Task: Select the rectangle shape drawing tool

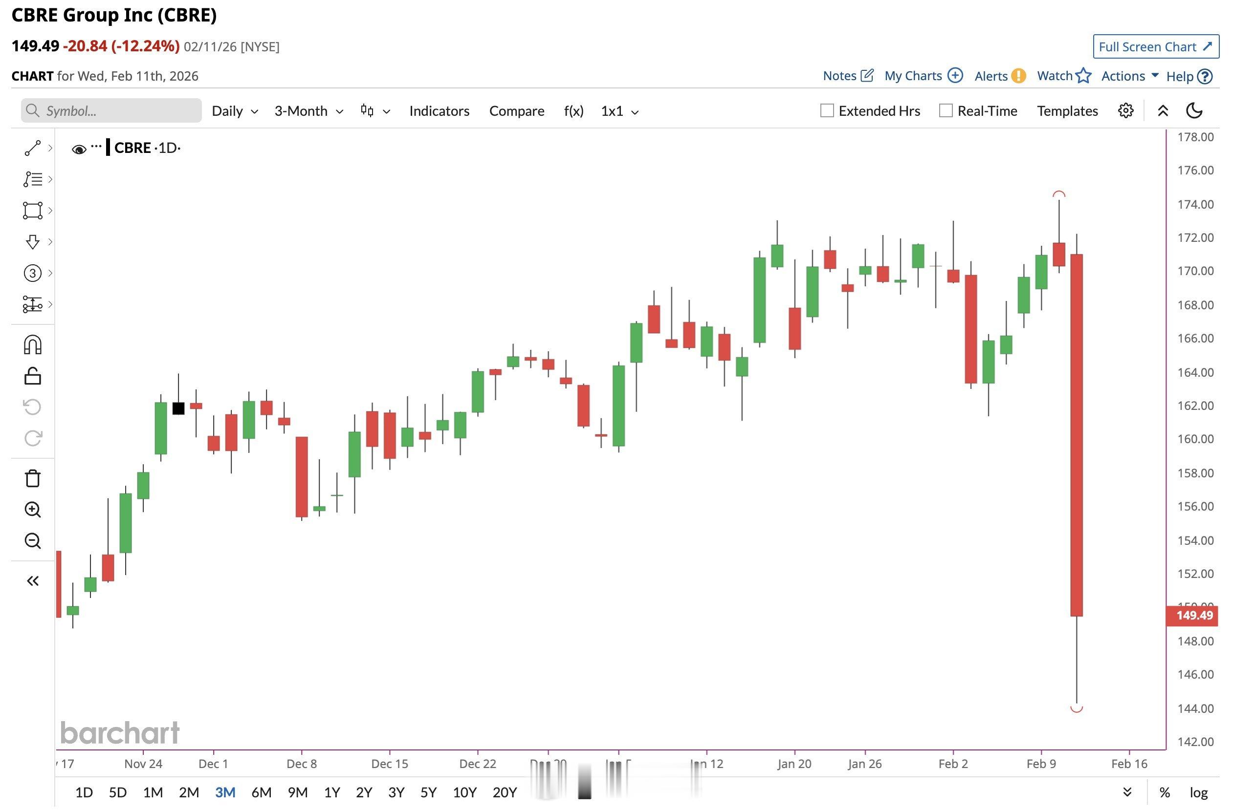Action: click(x=32, y=211)
